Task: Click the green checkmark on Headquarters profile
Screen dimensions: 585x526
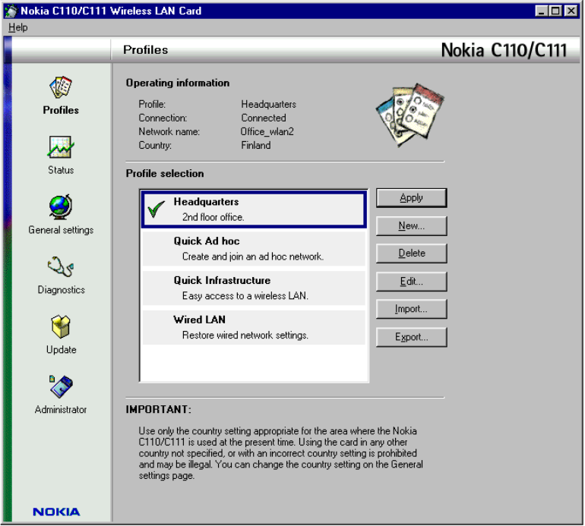Action: (x=157, y=209)
